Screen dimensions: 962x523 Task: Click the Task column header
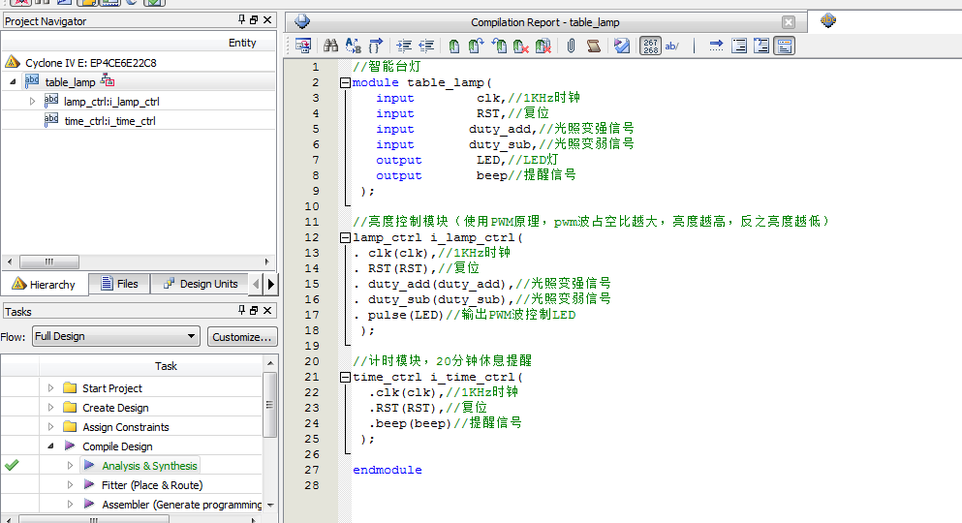[166, 366]
